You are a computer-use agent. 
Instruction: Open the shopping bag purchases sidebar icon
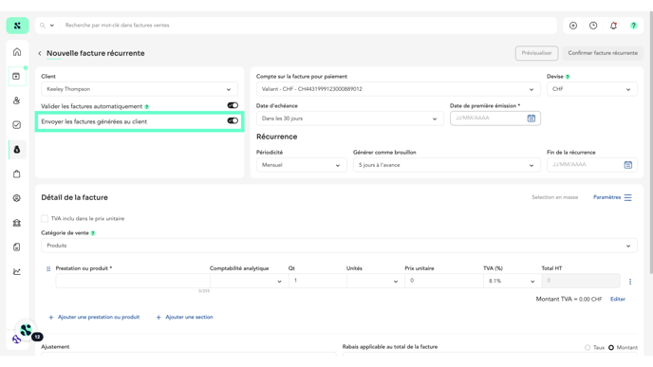(17, 174)
